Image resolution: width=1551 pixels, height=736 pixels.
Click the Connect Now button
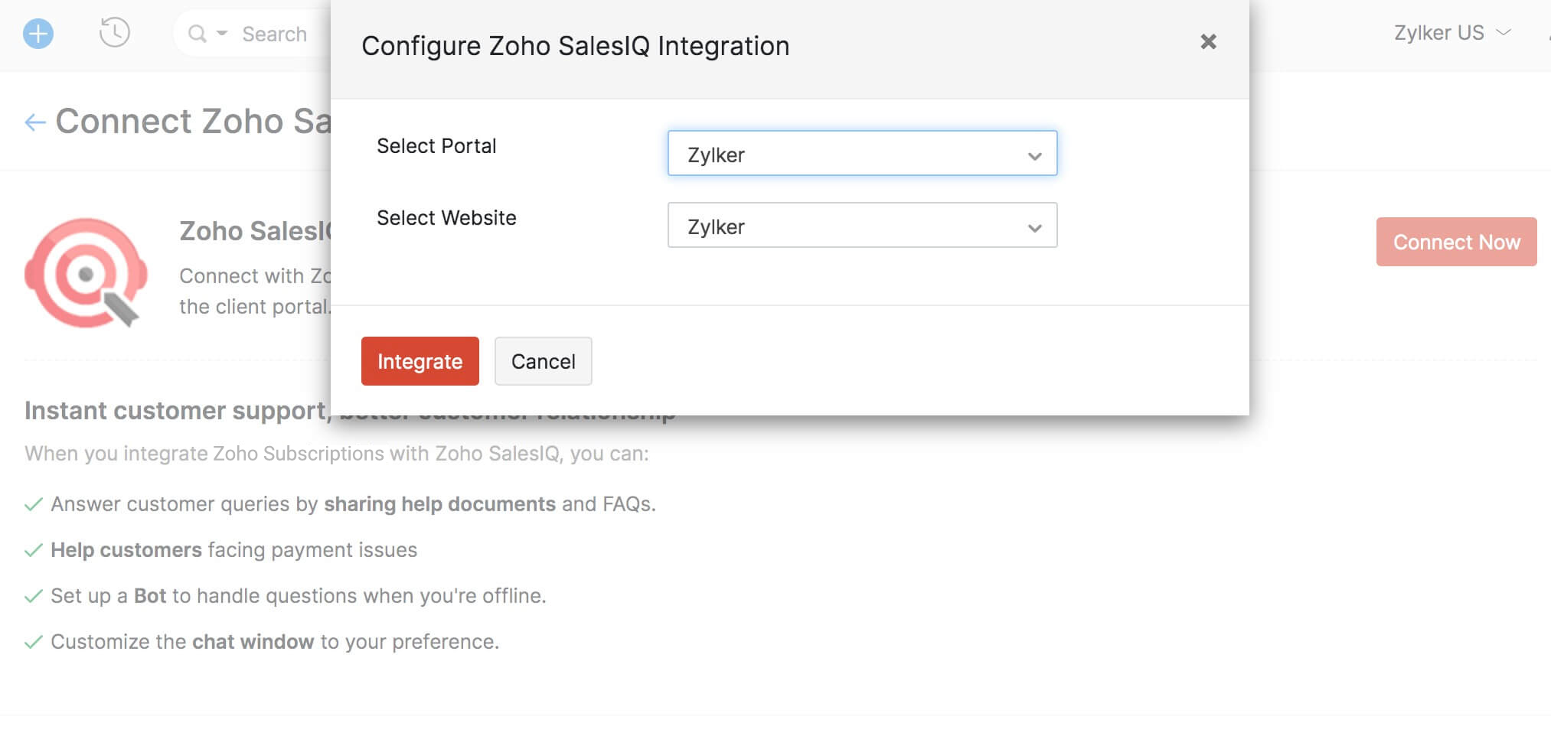[x=1455, y=242]
